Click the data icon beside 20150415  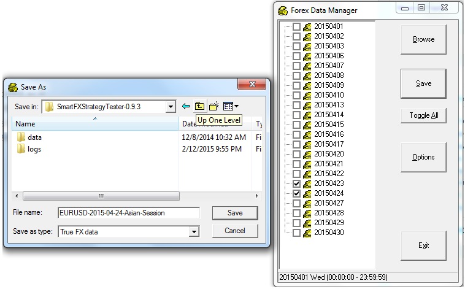(307, 125)
